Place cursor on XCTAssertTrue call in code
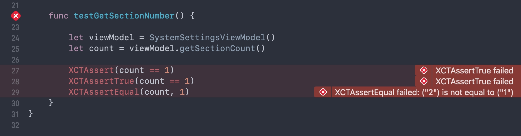Image resolution: width=521 pixels, height=136 pixels. coord(101,81)
